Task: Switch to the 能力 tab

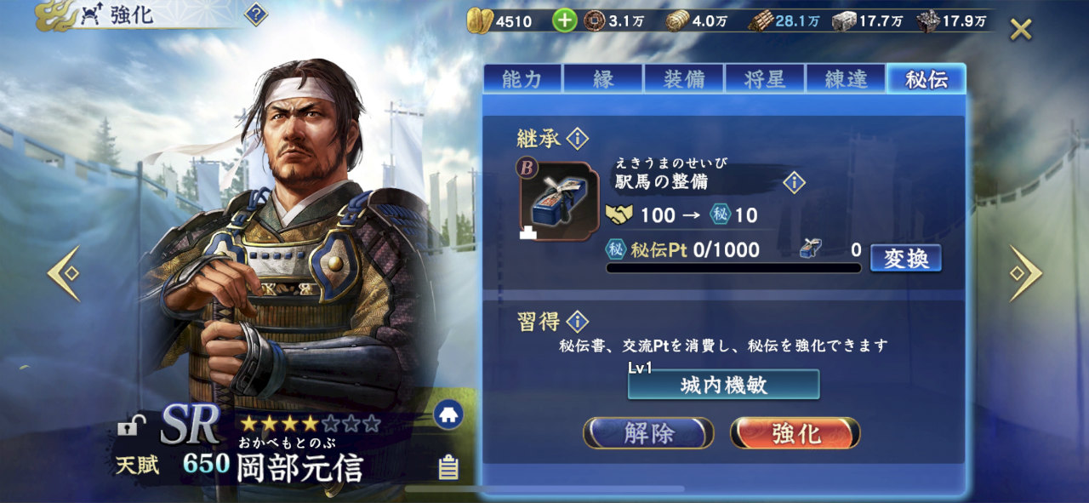Action: pyautogui.click(x=522, y=79)
